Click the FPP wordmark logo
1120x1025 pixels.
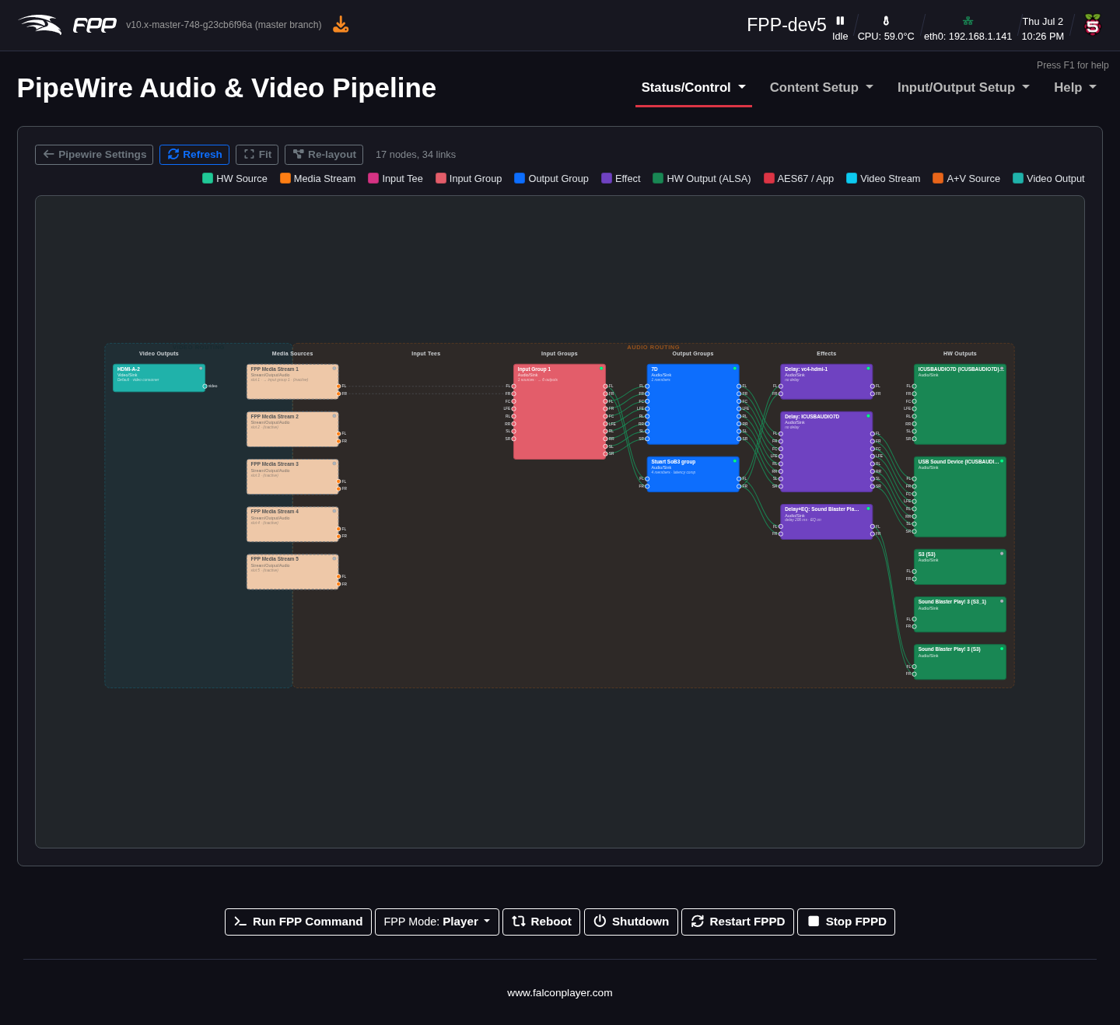(x=95, y=26)
